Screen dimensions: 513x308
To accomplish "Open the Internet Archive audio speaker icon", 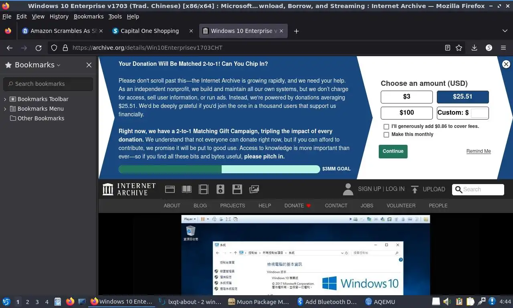I will coord(220,189).
